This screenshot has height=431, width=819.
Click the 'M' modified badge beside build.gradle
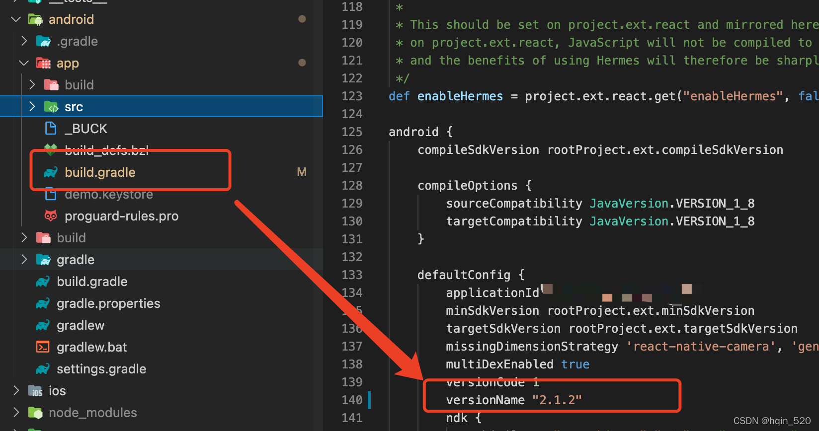click(302, 172)
